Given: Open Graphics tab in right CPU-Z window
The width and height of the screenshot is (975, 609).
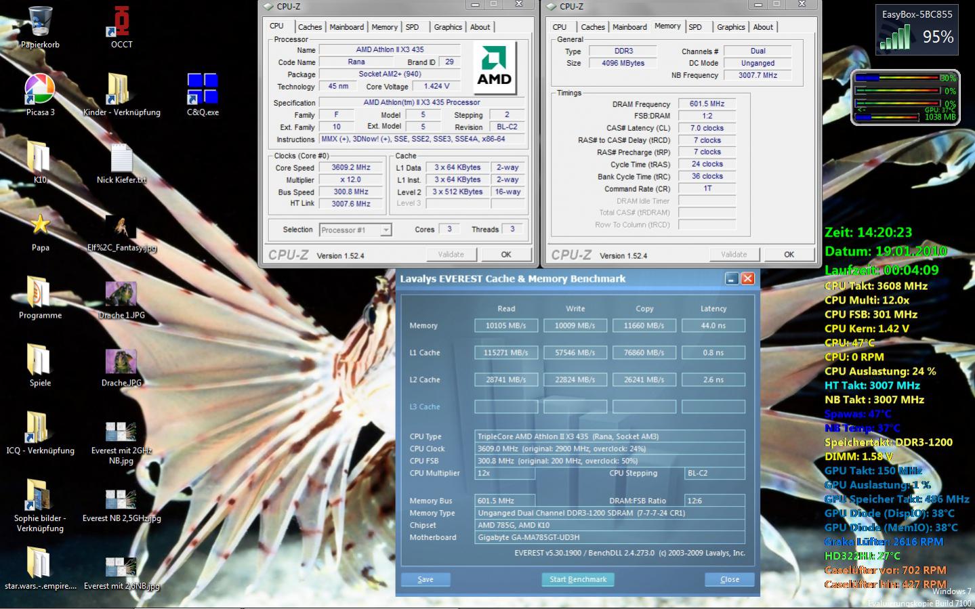Looking at the screenshot, I should (x=731, y=27).
